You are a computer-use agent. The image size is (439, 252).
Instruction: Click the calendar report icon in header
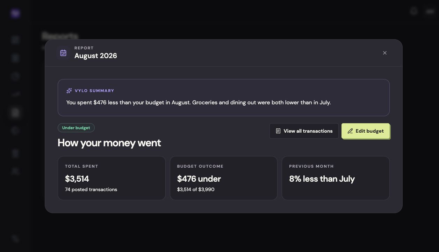coord(63,53)
